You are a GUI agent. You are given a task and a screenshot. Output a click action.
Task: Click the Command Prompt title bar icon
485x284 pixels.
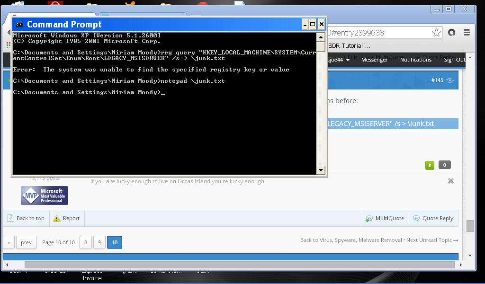[19, 25]
